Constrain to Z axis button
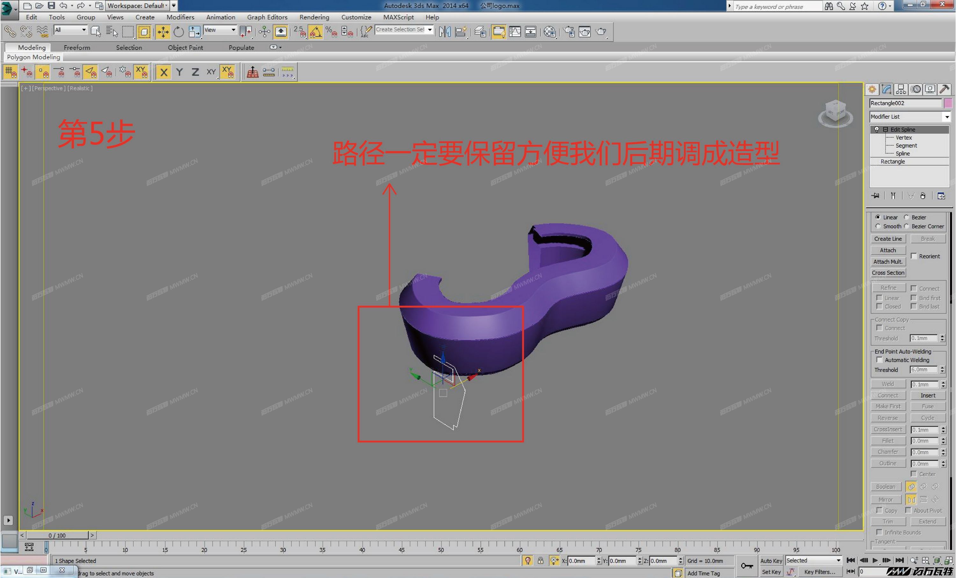The height and width of the screenshot is (578, 956). pyautogui.click(x=195, y=72)
